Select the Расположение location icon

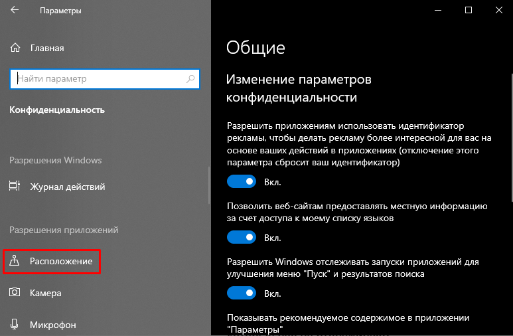coord(15,261)
